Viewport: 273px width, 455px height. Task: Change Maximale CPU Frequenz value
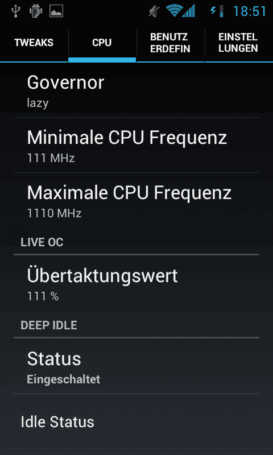click(x=136, y=201)
